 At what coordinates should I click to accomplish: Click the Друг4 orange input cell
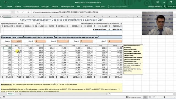coord(87,41)
